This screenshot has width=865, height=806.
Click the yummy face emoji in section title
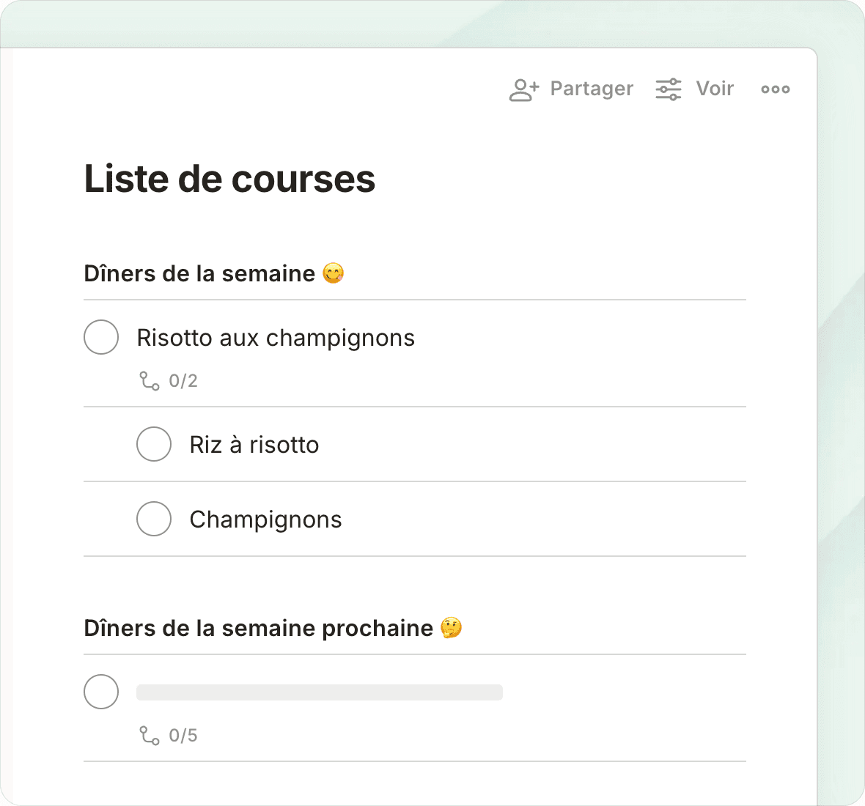coord(333,273)
